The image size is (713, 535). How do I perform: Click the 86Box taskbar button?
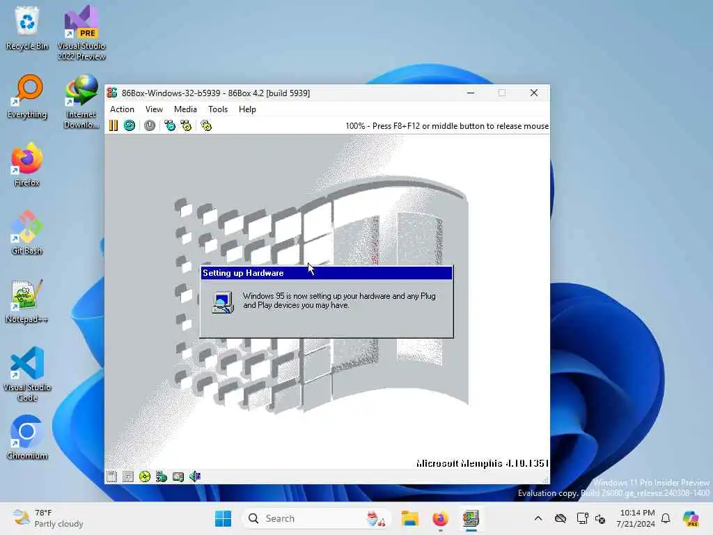(471, 518)
